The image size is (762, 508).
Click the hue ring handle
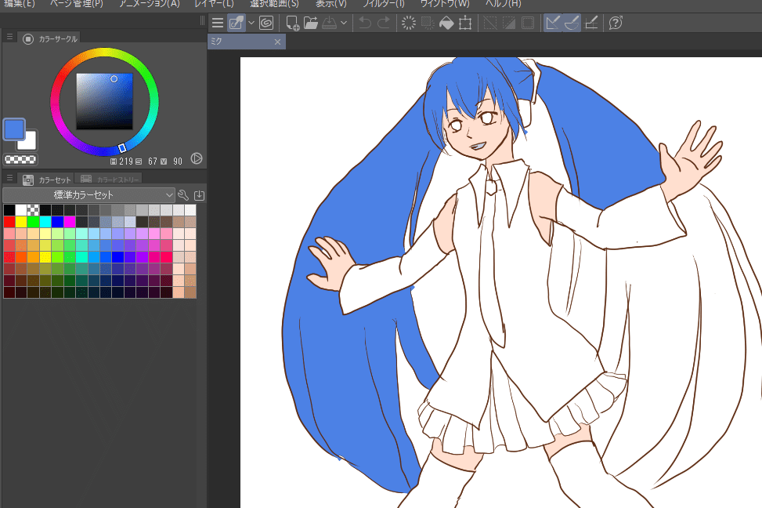pyautogui.click(x=122, y=148)
